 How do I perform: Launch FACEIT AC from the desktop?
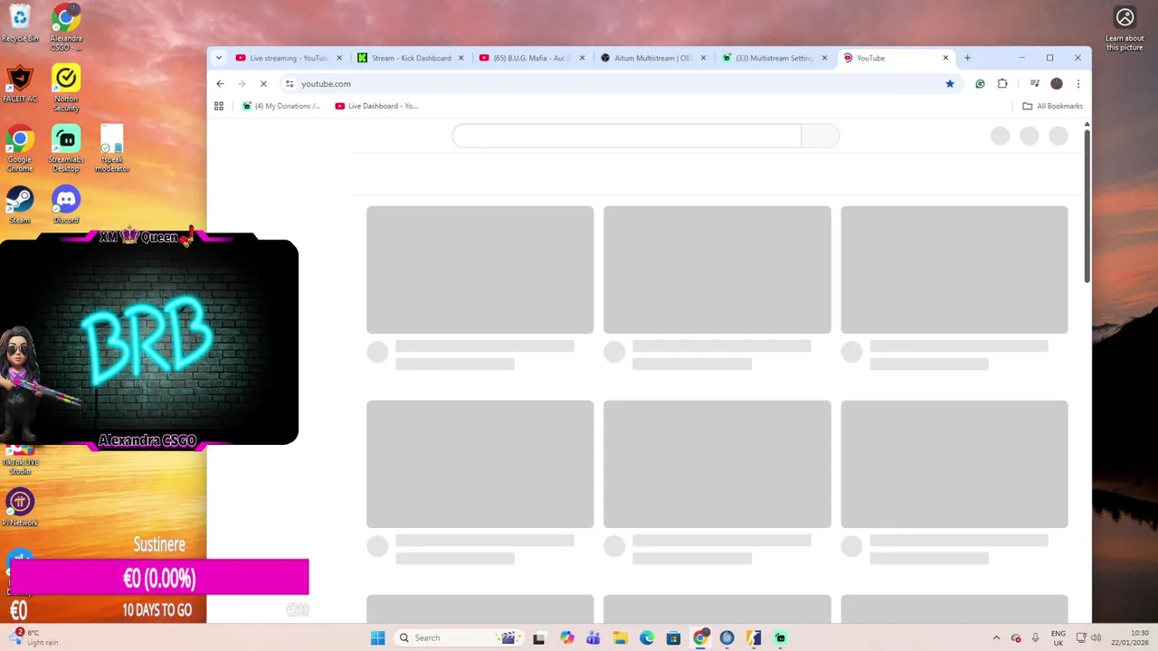(x=20, y=84)
